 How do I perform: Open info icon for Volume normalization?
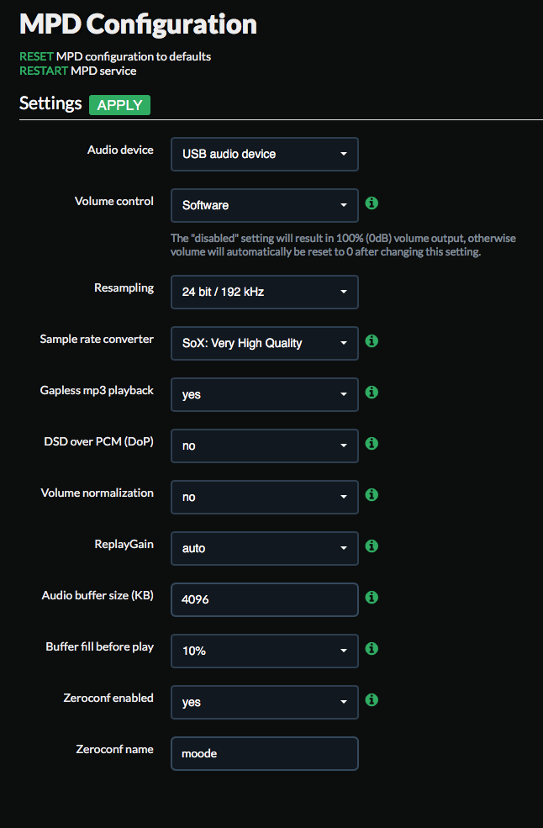[x=372, y=495]
